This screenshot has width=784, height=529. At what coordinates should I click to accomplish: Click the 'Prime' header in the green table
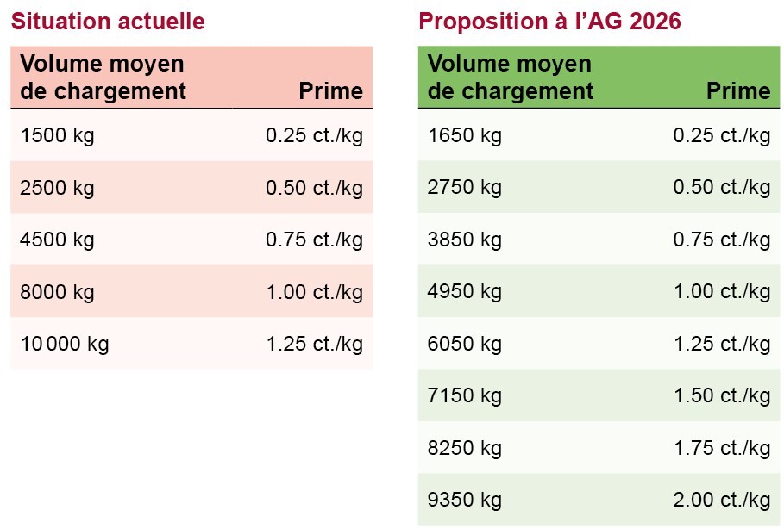738,91
